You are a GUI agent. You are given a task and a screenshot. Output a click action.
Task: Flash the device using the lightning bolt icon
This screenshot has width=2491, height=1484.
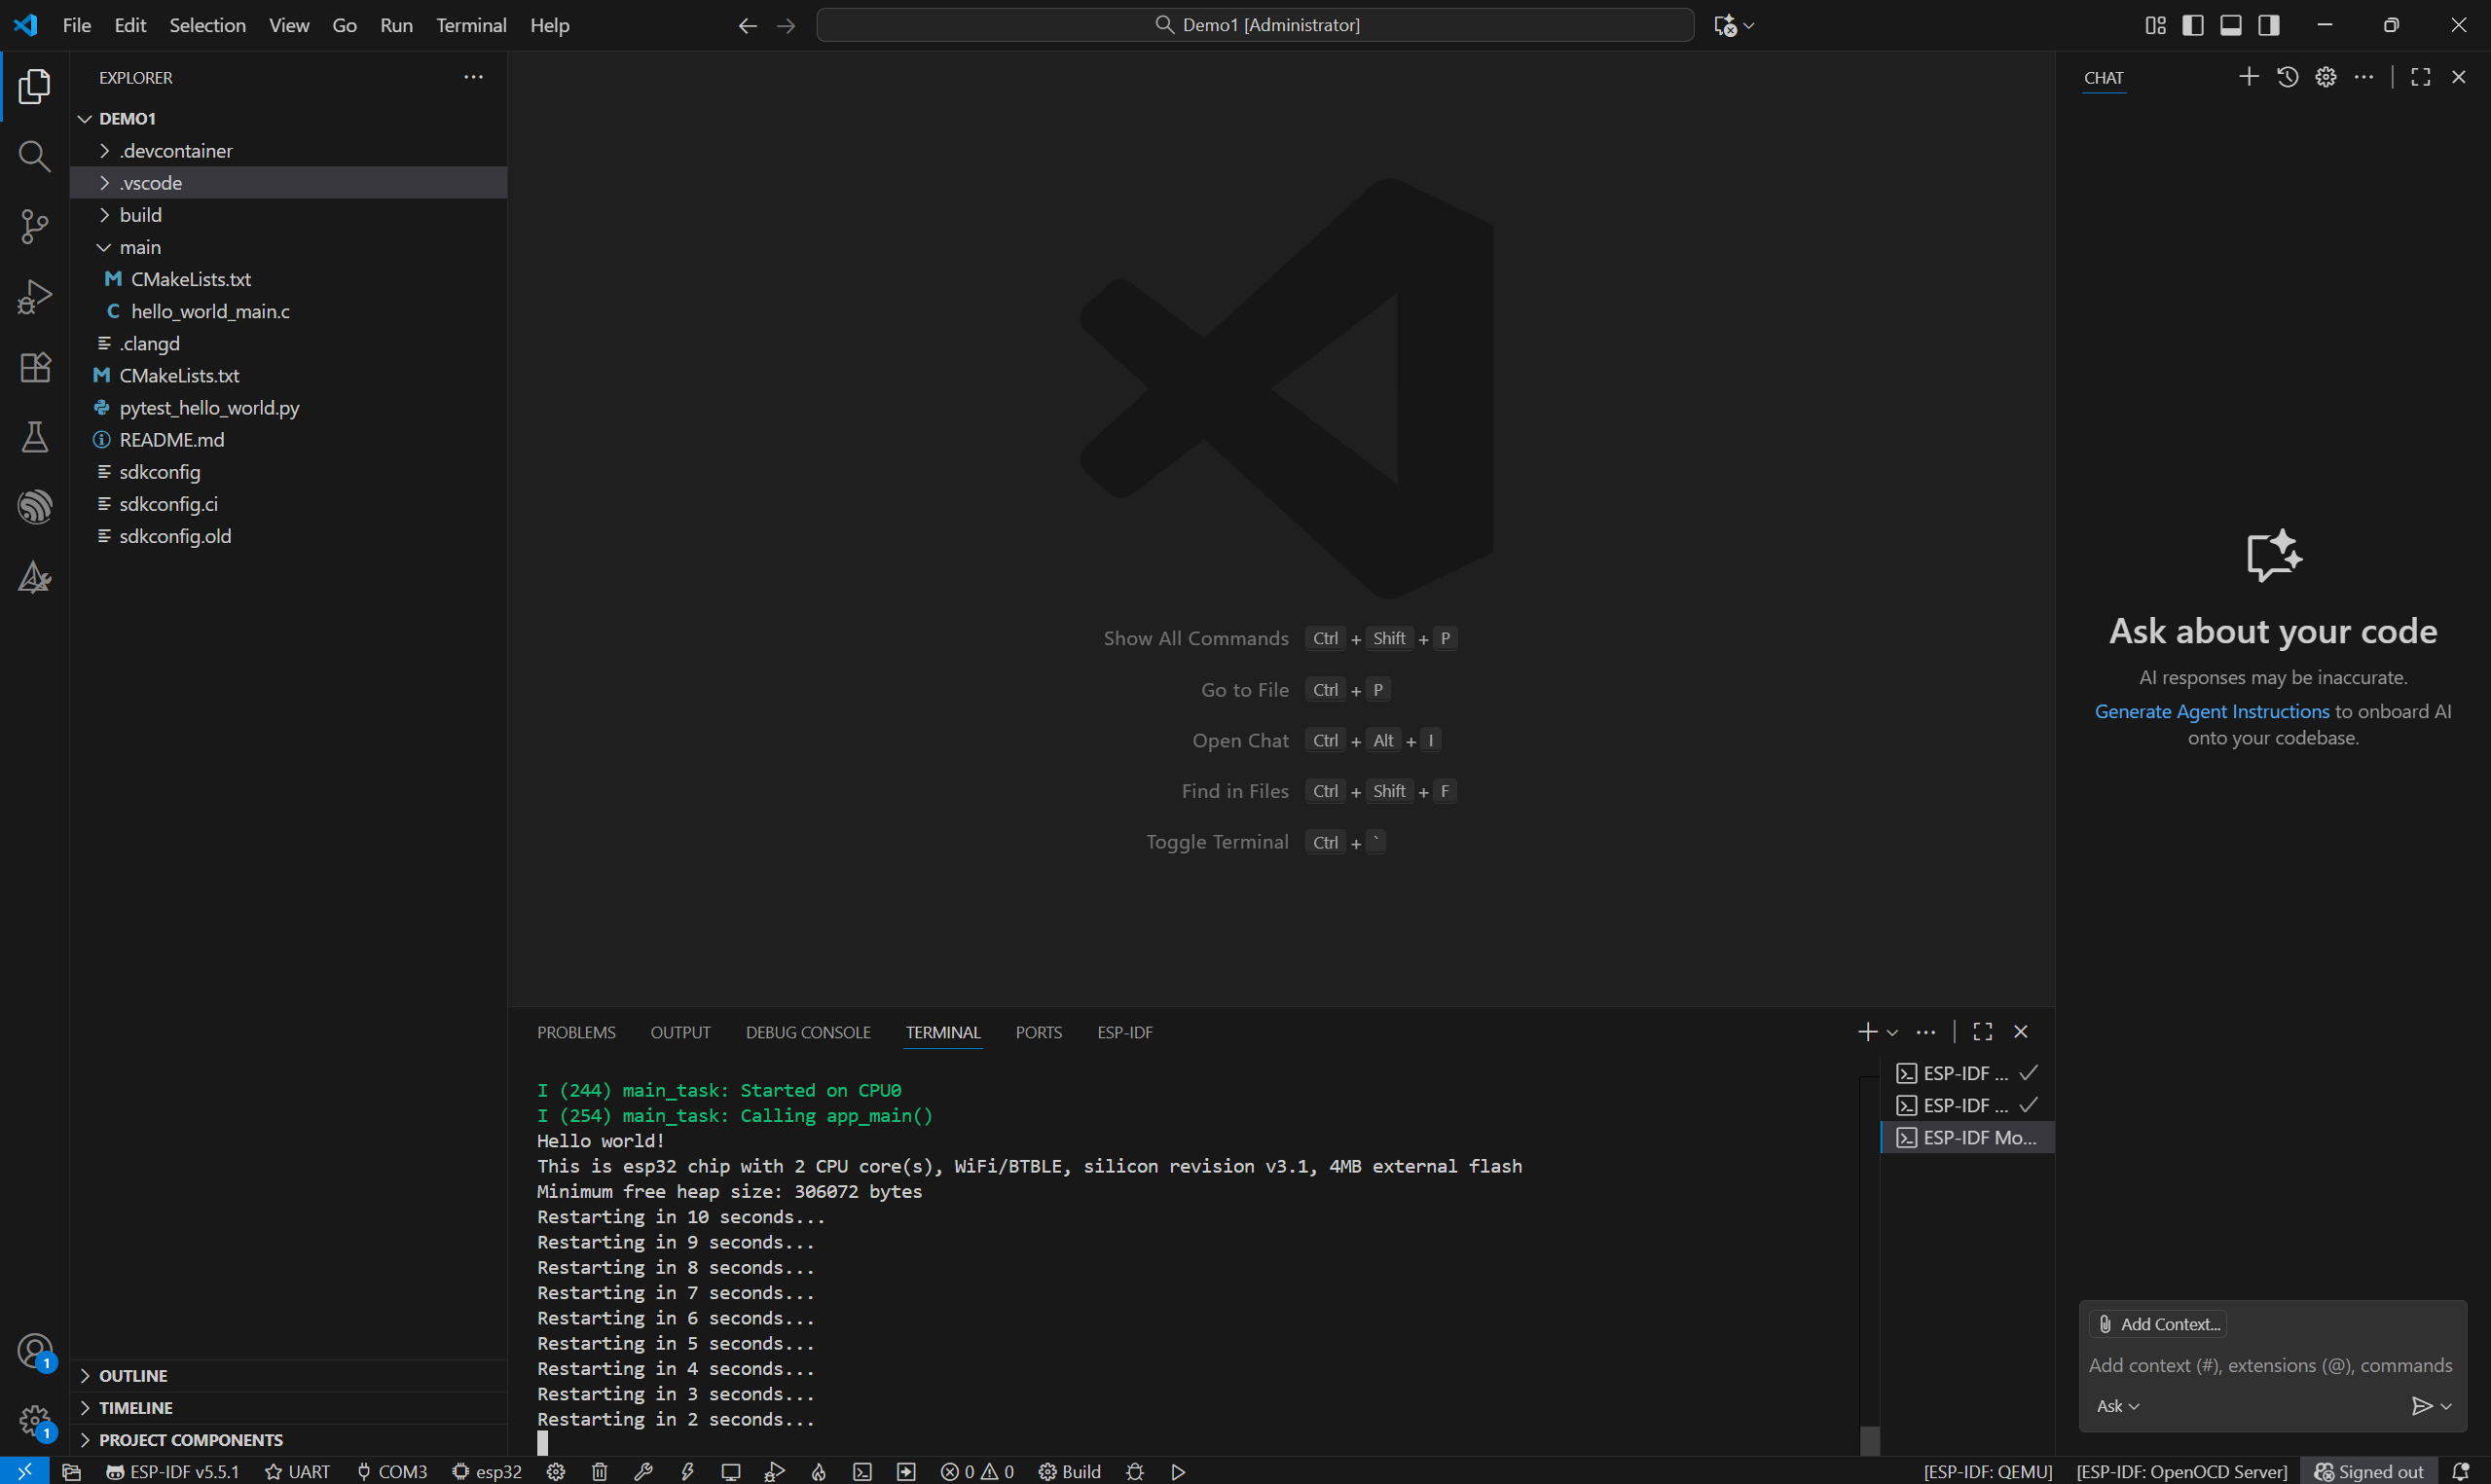tap(687, 1471)
